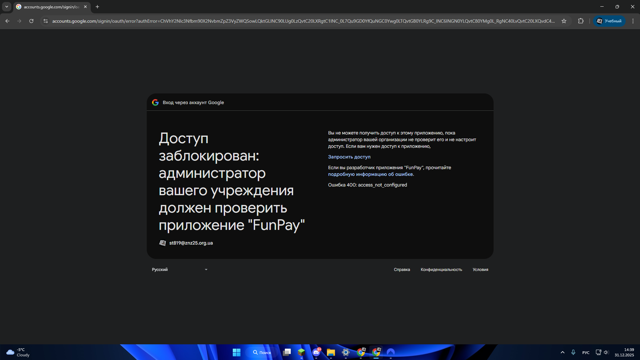View site information icon in address bar
This screenshot has width=640, height=360.
click(x=46, y=21)
